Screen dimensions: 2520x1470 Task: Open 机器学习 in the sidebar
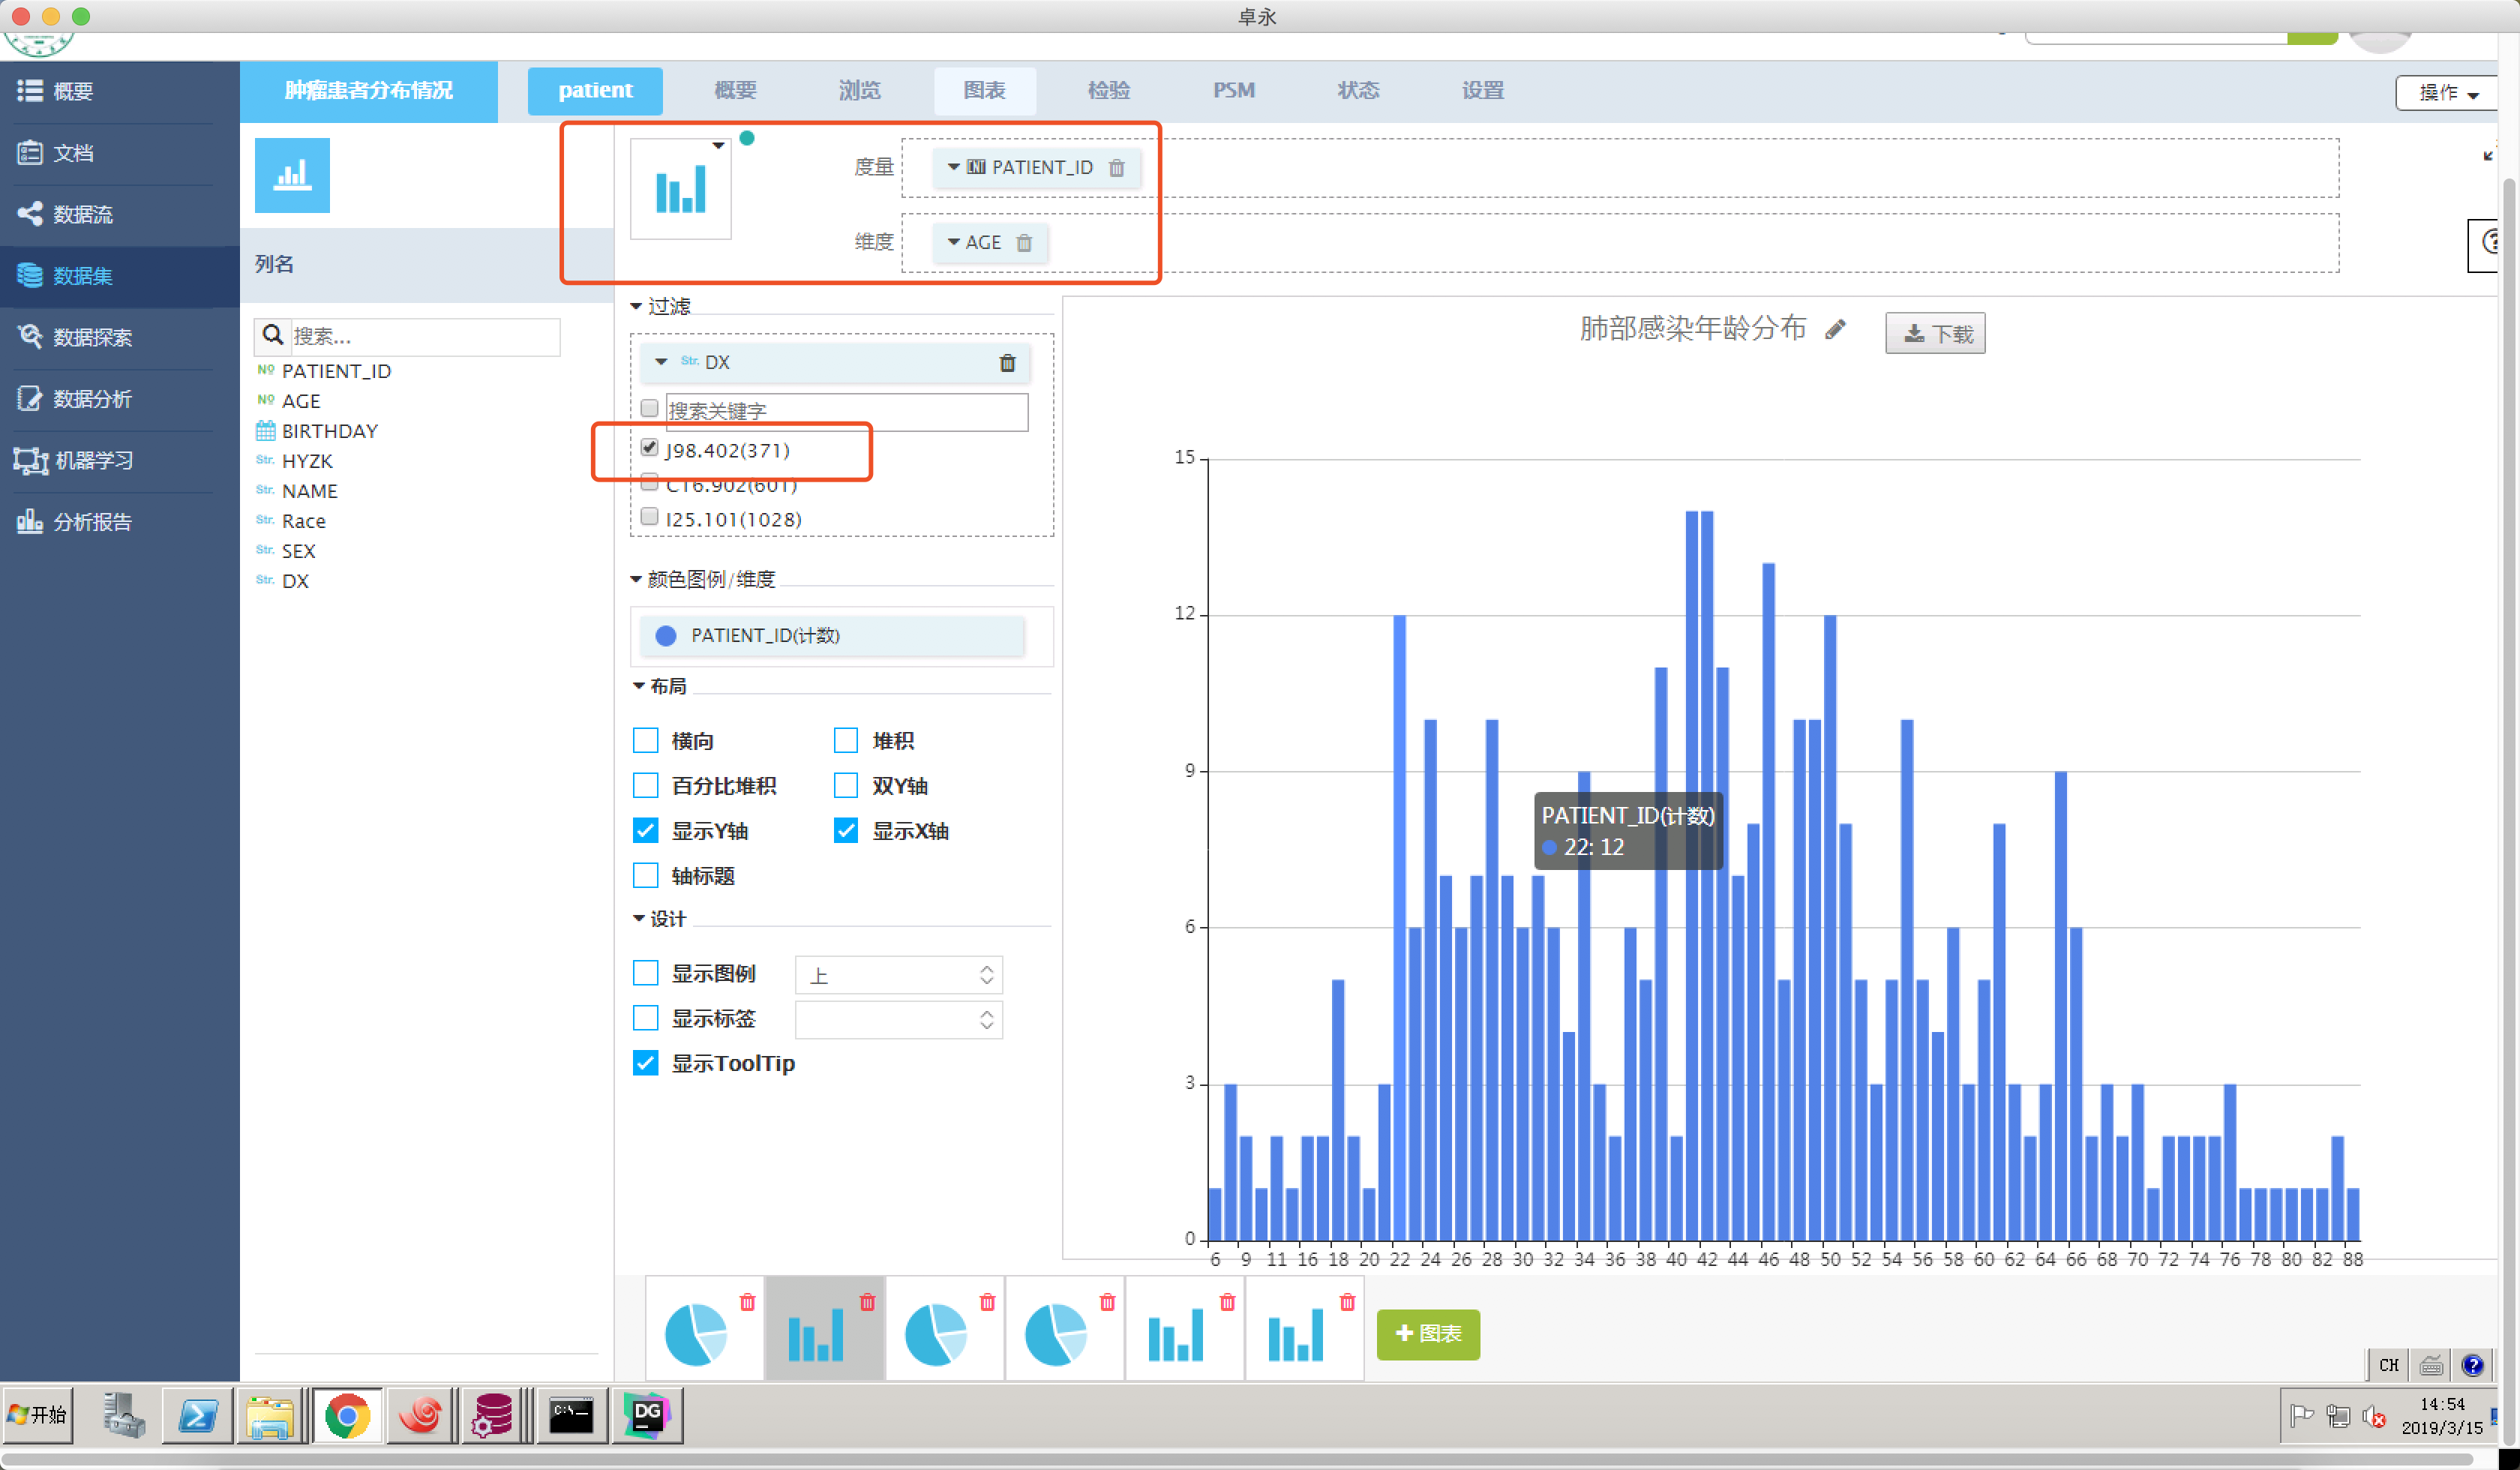92,460
